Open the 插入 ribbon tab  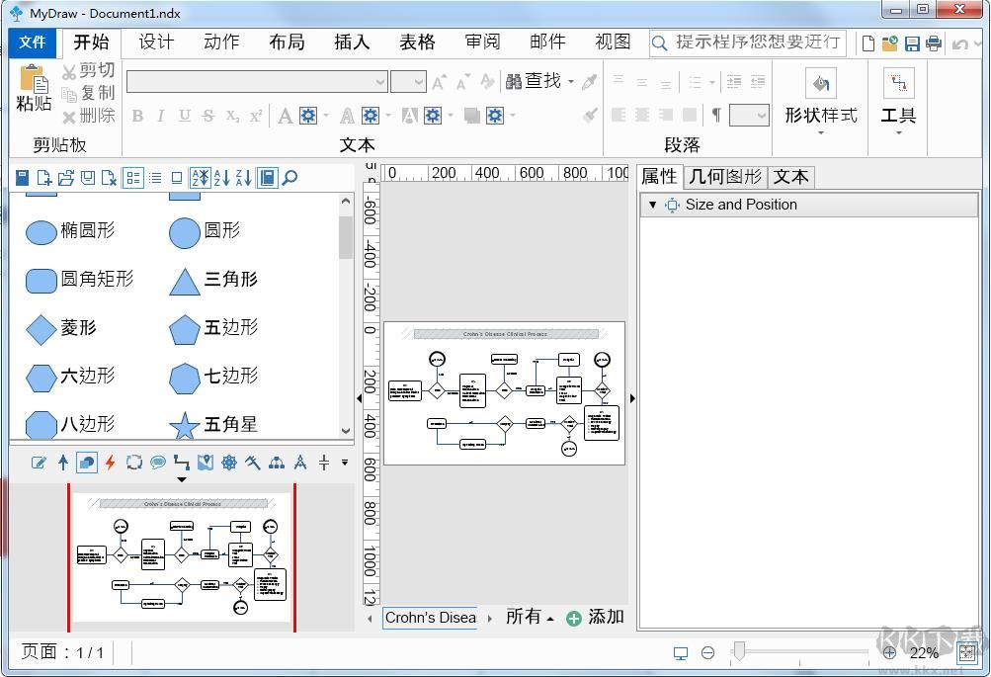pyautogui.click(x=352, y=42)
